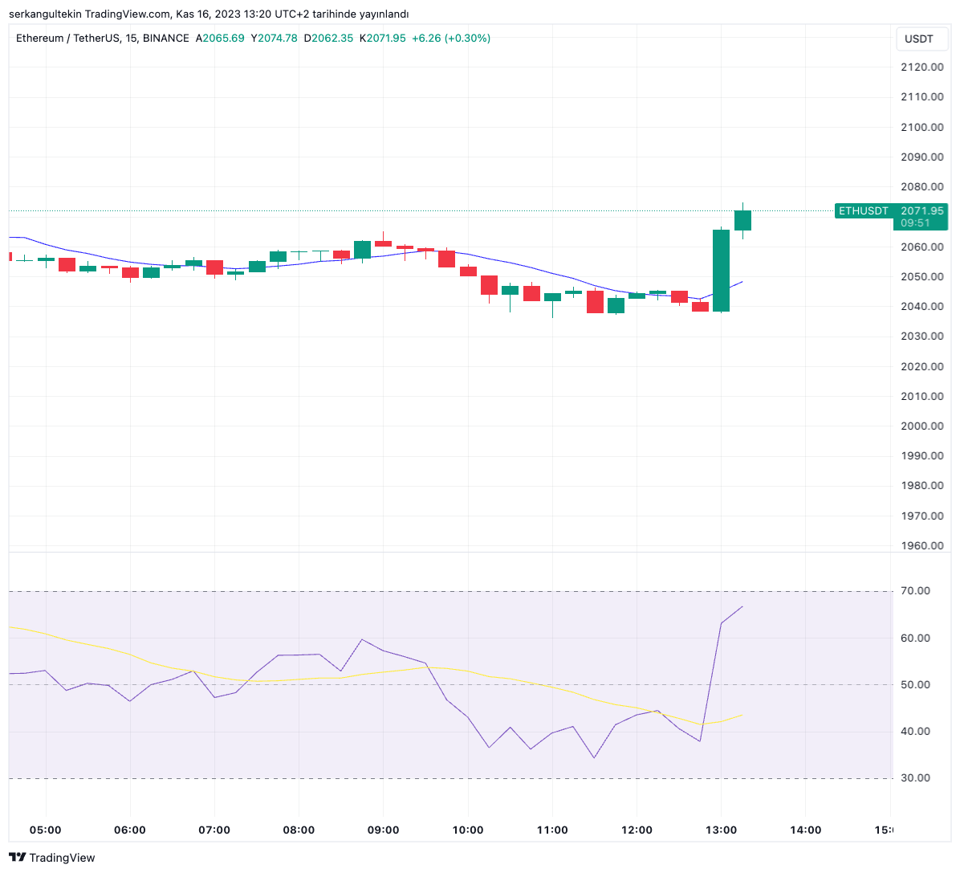Click the TradingView logo icon
The image size is (960, 873).
(x=18, y=858)
